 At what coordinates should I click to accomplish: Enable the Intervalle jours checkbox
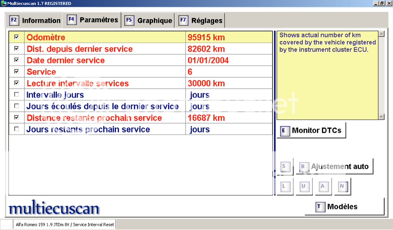click(x=17, y=94)
